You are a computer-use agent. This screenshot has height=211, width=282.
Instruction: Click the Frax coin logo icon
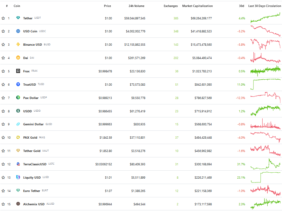pos(18,71)
